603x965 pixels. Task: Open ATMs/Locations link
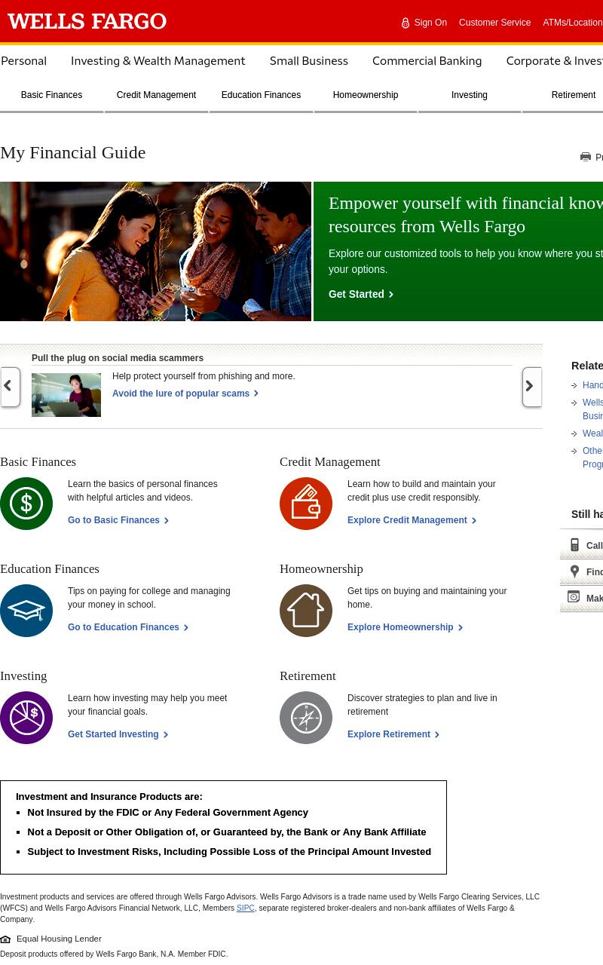pyautogui.click(x=573, y=23)
